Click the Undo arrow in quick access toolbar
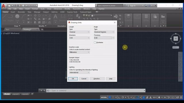 [x=27, y=6]
